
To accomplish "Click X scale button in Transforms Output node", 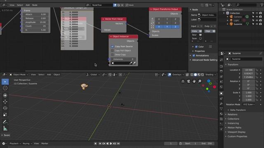I will [159, 27].
